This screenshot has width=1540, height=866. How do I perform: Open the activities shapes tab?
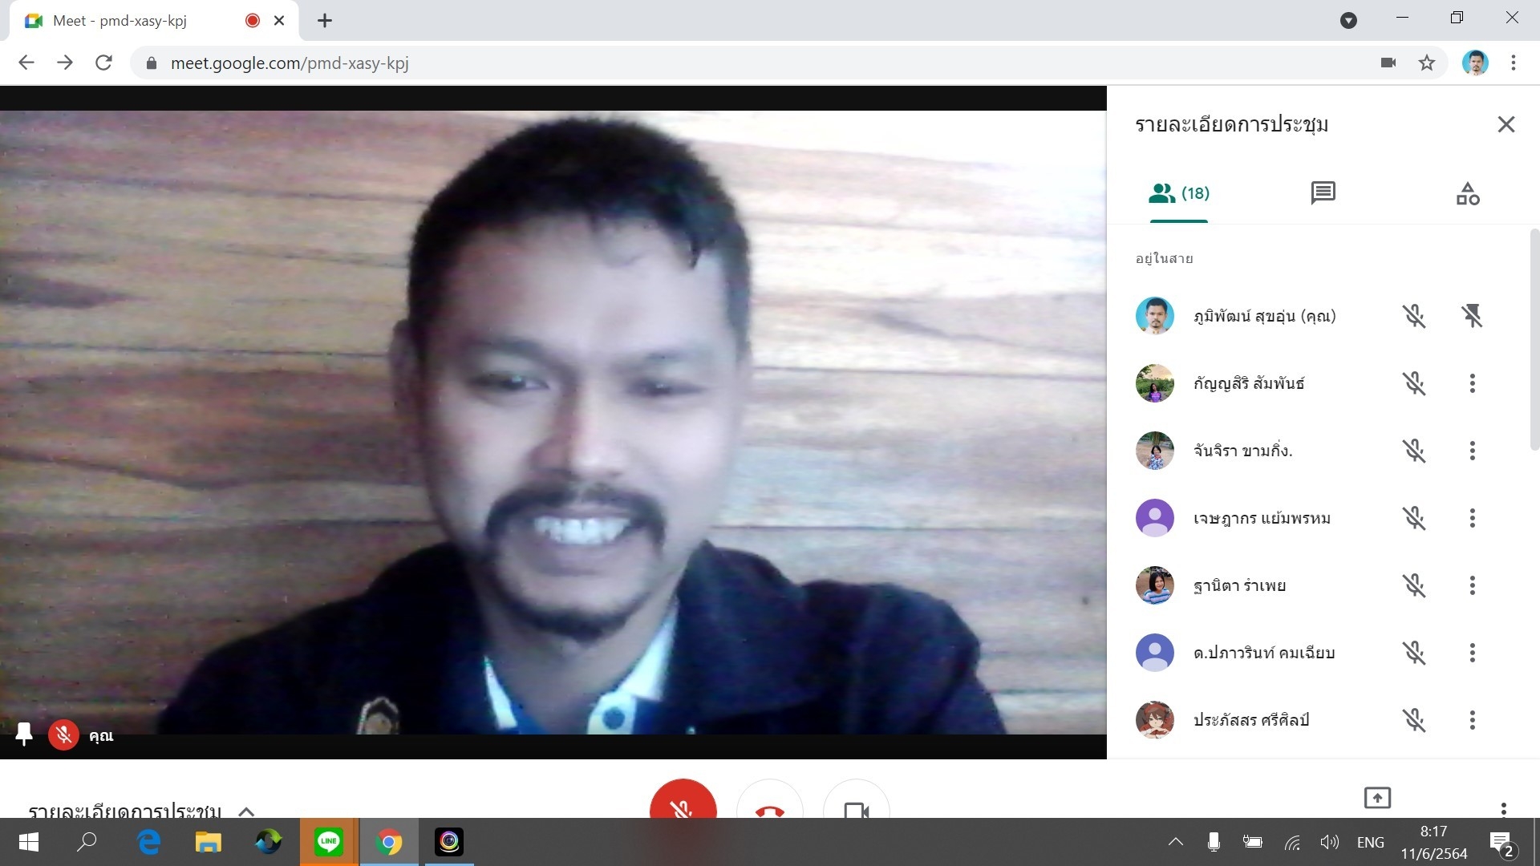[x=1467, y=193]
